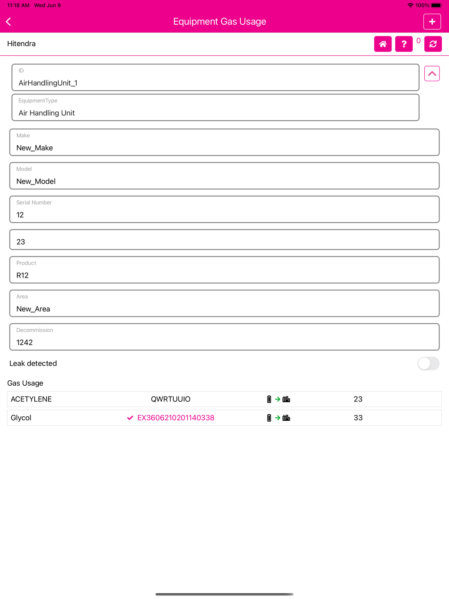
Task: Tap the back arrow in header
Action: 9,22
